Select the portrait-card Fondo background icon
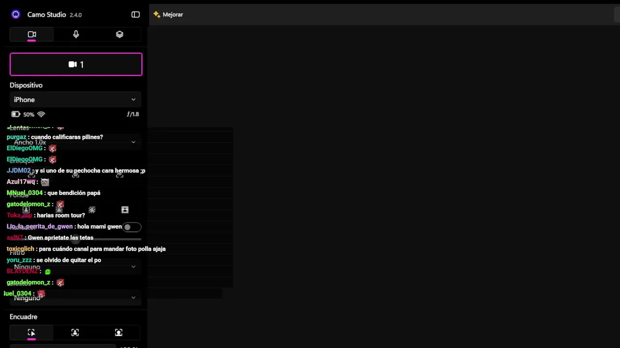This screenshot has height=348, width=620. [x=125, y=210]
